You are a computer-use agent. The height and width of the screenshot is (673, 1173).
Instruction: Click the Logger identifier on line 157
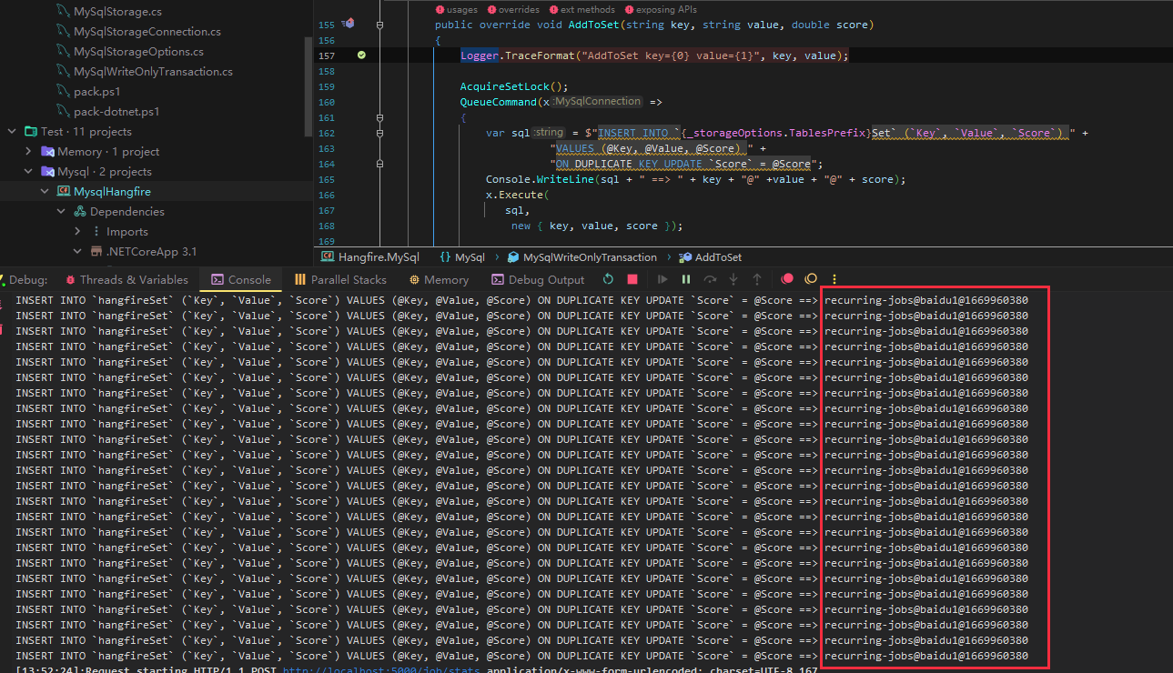click(x=480, y=55)
